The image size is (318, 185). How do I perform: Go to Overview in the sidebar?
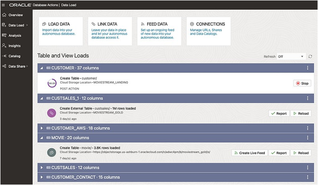[15, 15]
